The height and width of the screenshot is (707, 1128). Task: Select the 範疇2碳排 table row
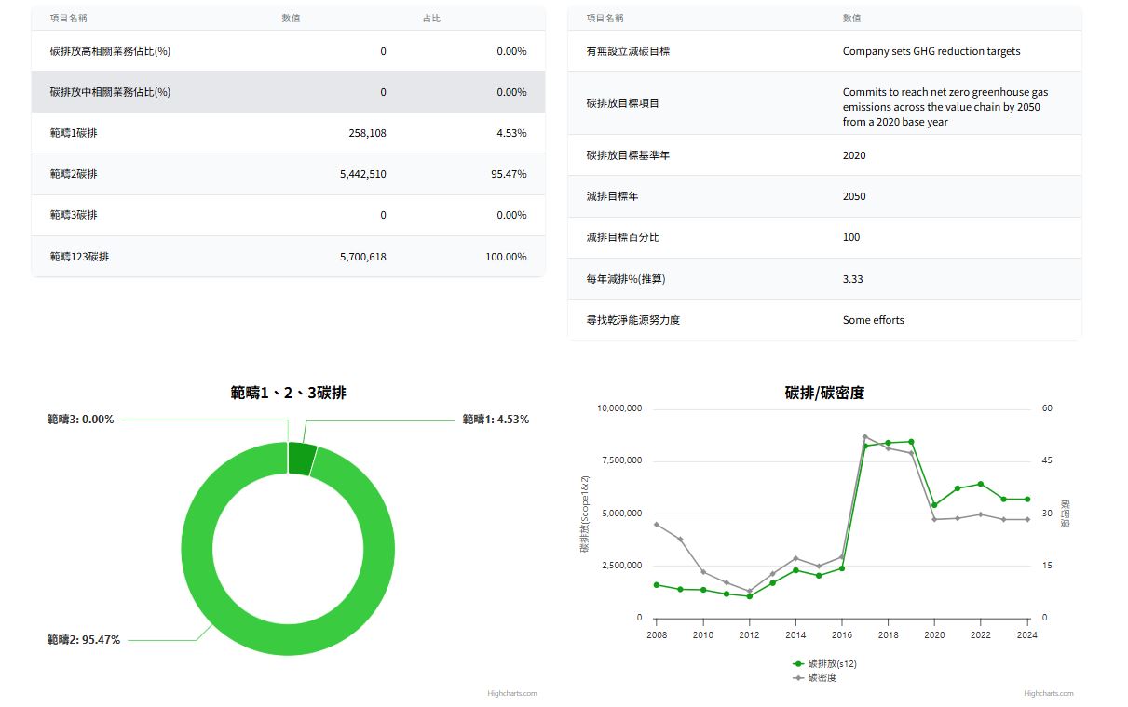coord(288,174)
